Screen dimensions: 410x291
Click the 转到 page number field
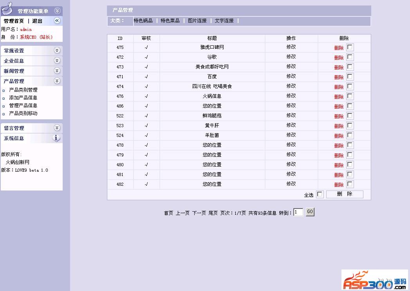pos(298,212)
